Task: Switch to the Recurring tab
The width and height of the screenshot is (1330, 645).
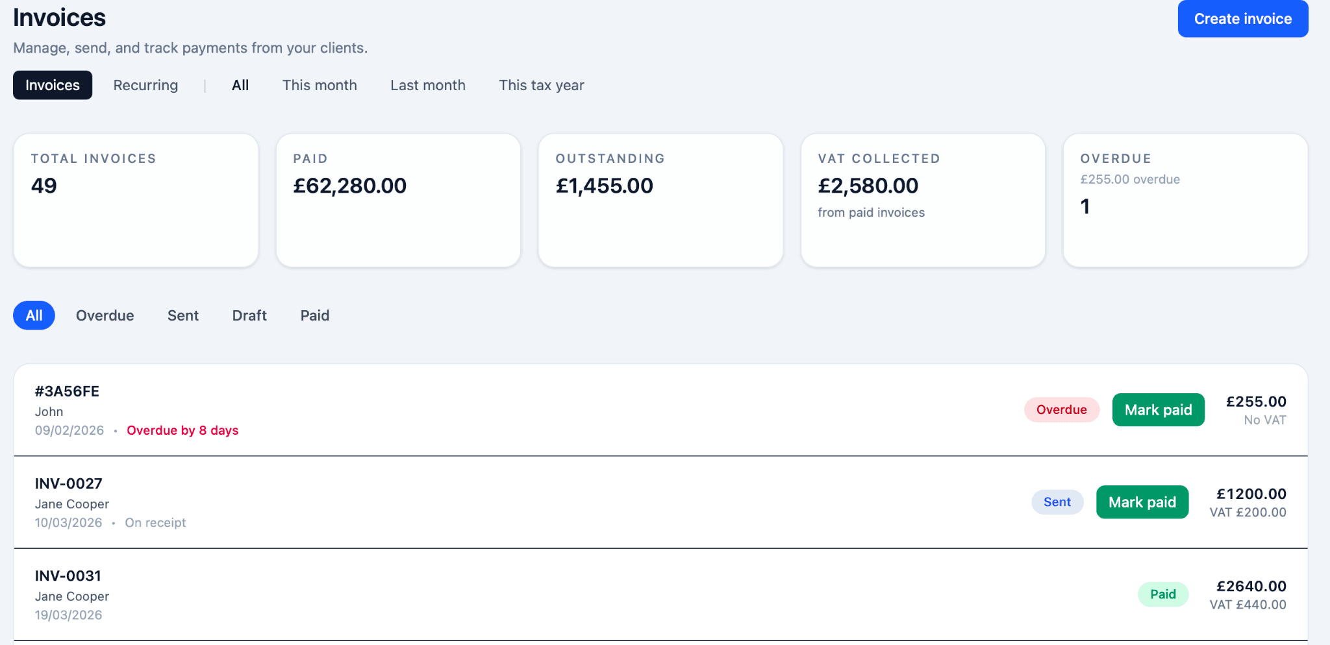Action: point(145,85)
